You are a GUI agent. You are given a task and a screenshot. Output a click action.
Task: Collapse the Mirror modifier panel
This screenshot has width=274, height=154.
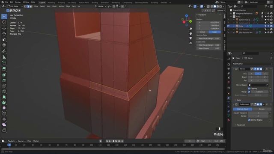pyautogui.click(x=234, y=69)
